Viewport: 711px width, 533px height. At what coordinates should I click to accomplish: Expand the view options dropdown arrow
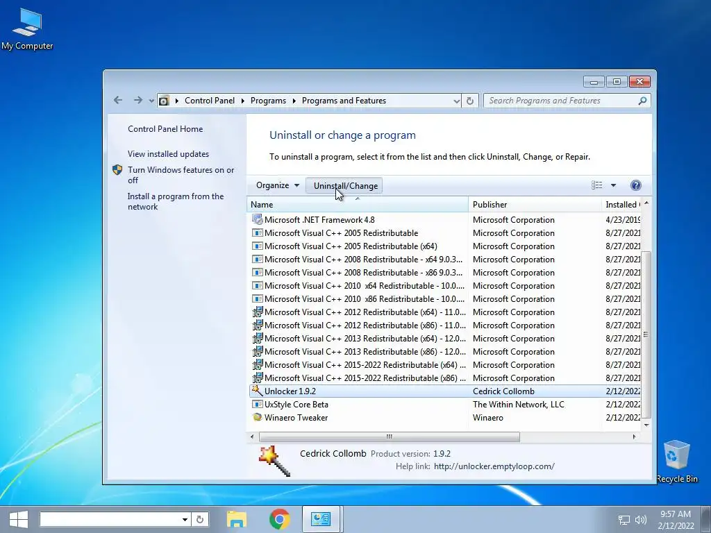(613, 185)
